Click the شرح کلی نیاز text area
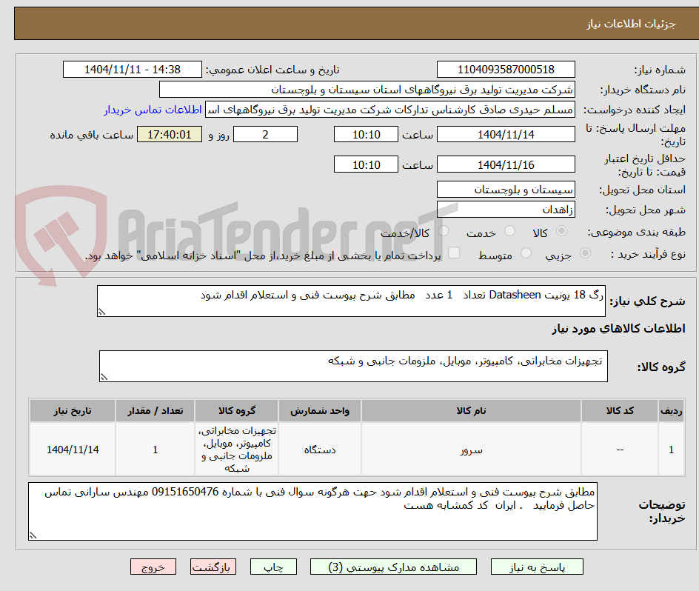Screen dimensions: 699x591 (x=351, y=301)
